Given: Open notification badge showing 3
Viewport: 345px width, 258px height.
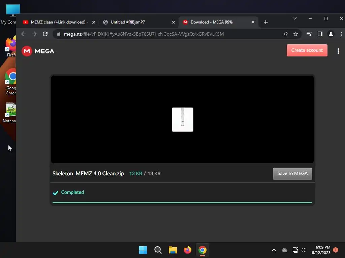Looking at the screenshot, I should click(x=336, y=250).
